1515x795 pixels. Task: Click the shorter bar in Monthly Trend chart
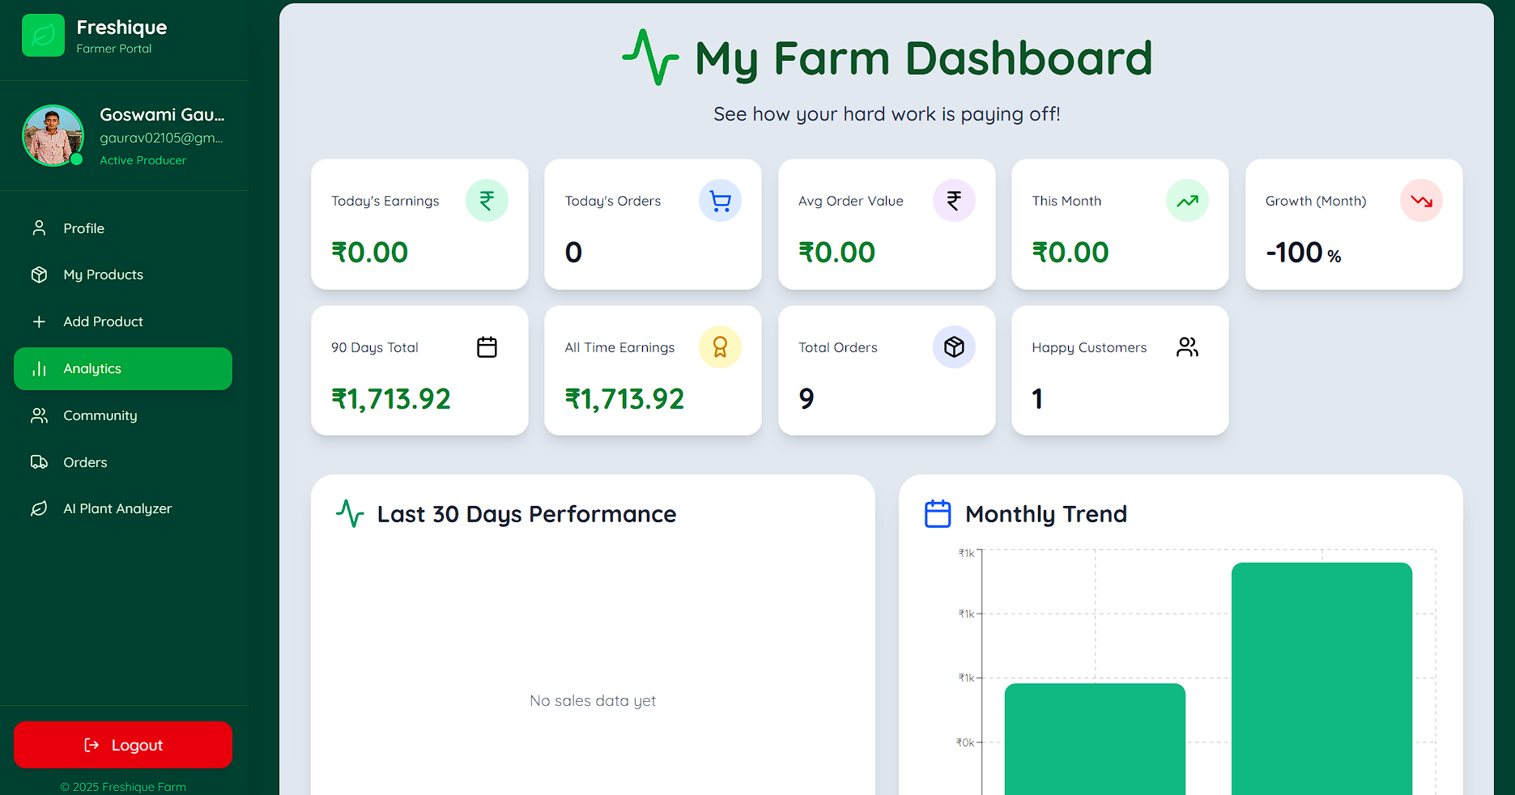coord(1095,739)
